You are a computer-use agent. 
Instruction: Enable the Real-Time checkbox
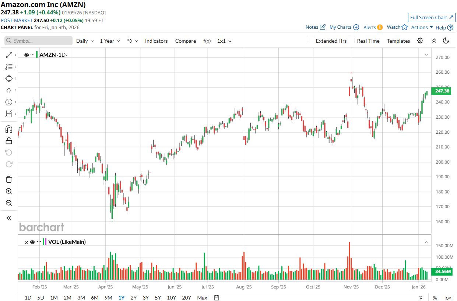tap(352, 41)
